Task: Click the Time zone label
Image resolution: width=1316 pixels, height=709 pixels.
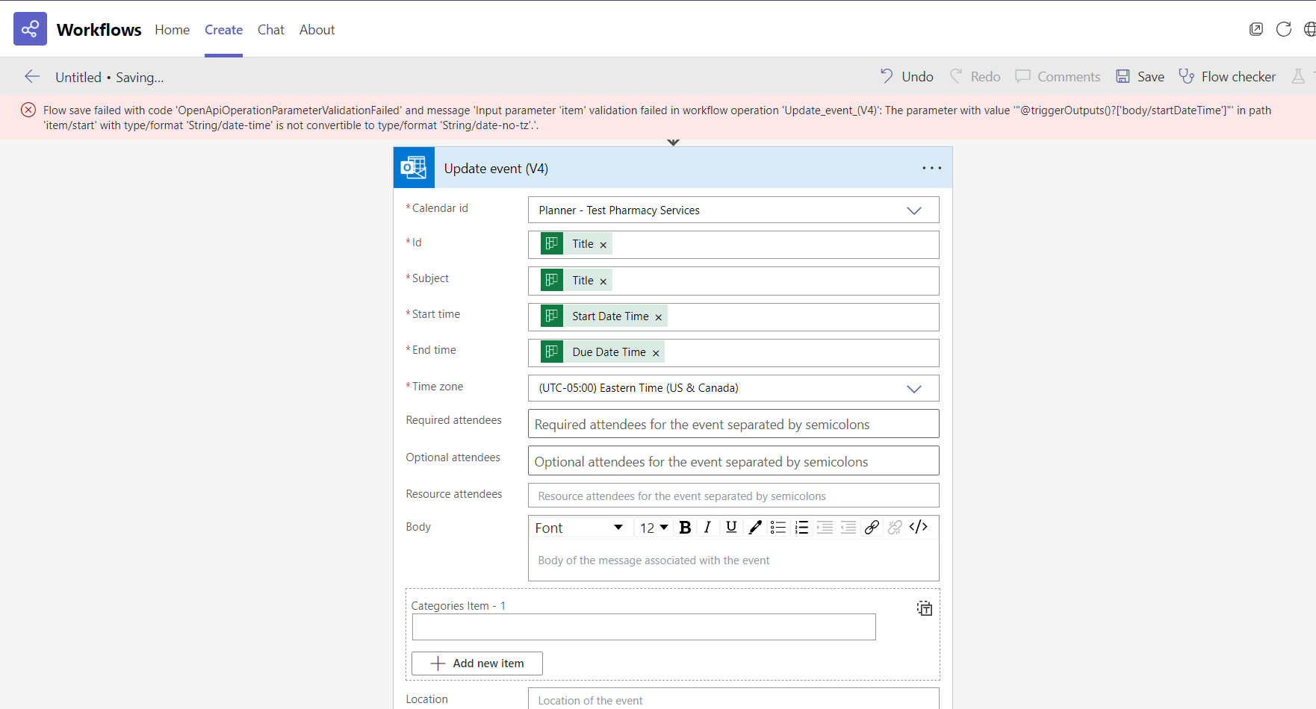Action: point(438,387)
